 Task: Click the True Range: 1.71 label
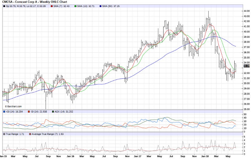pyautogui.click(x=15, y=134)
